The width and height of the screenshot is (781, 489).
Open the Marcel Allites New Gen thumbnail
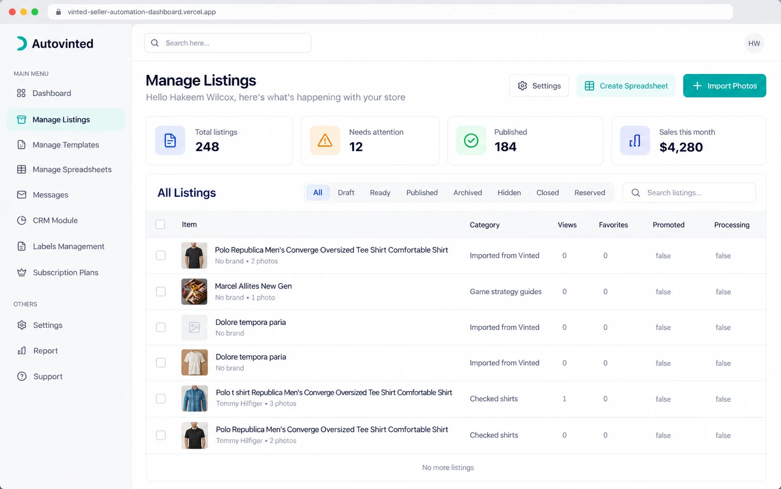(194, 291)
